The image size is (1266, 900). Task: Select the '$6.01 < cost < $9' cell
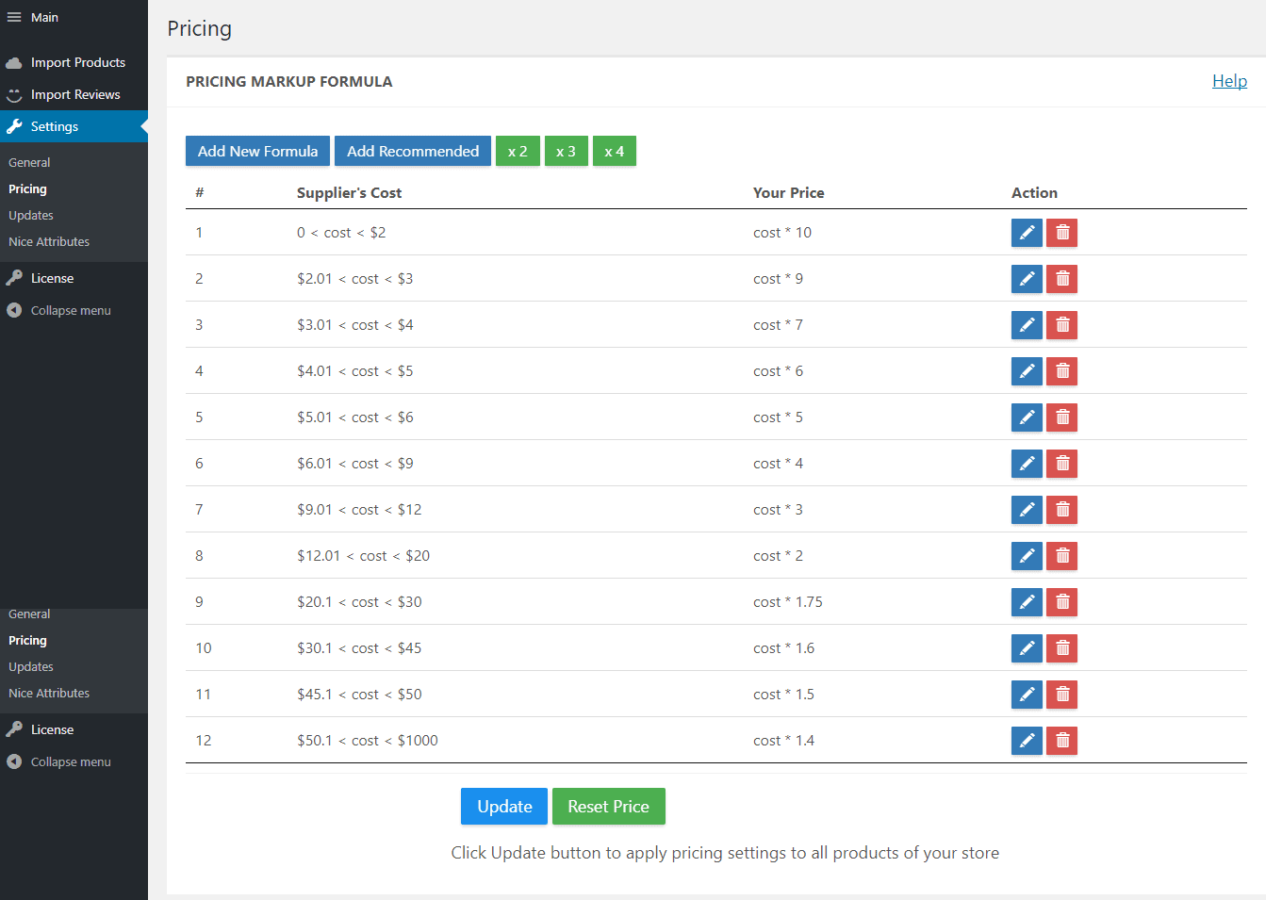pyautogui.click(x=355, y=464)
